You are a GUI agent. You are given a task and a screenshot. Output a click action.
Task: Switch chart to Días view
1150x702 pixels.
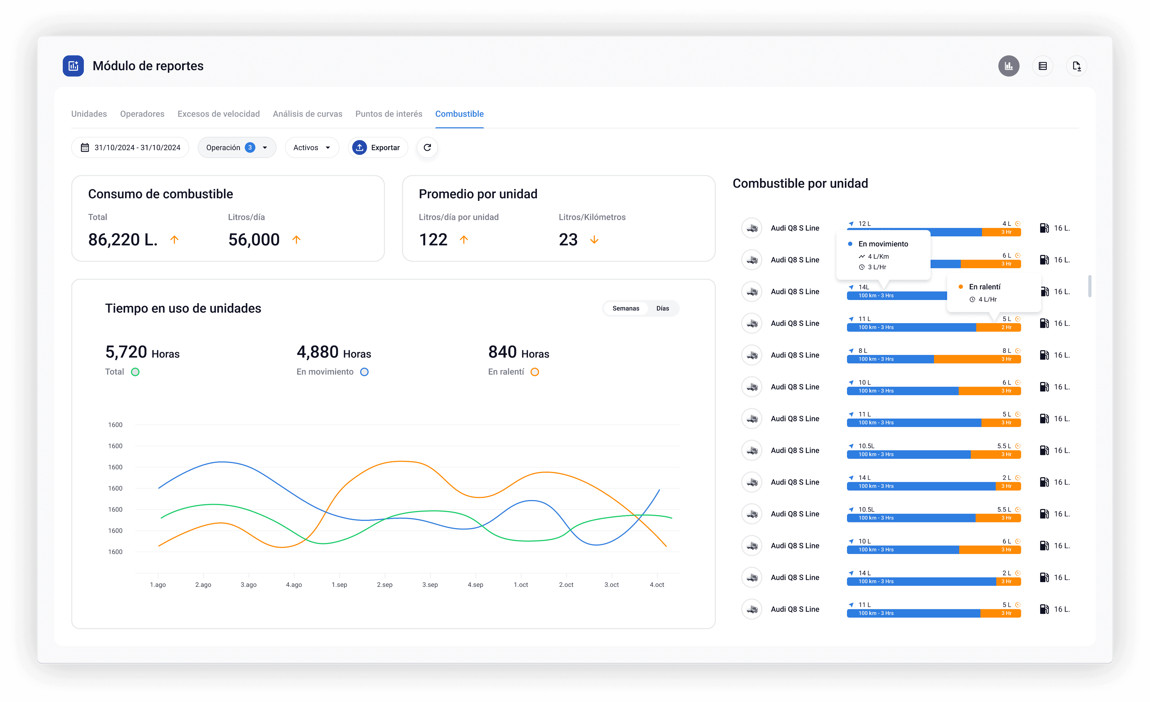[x=662, y=308]
